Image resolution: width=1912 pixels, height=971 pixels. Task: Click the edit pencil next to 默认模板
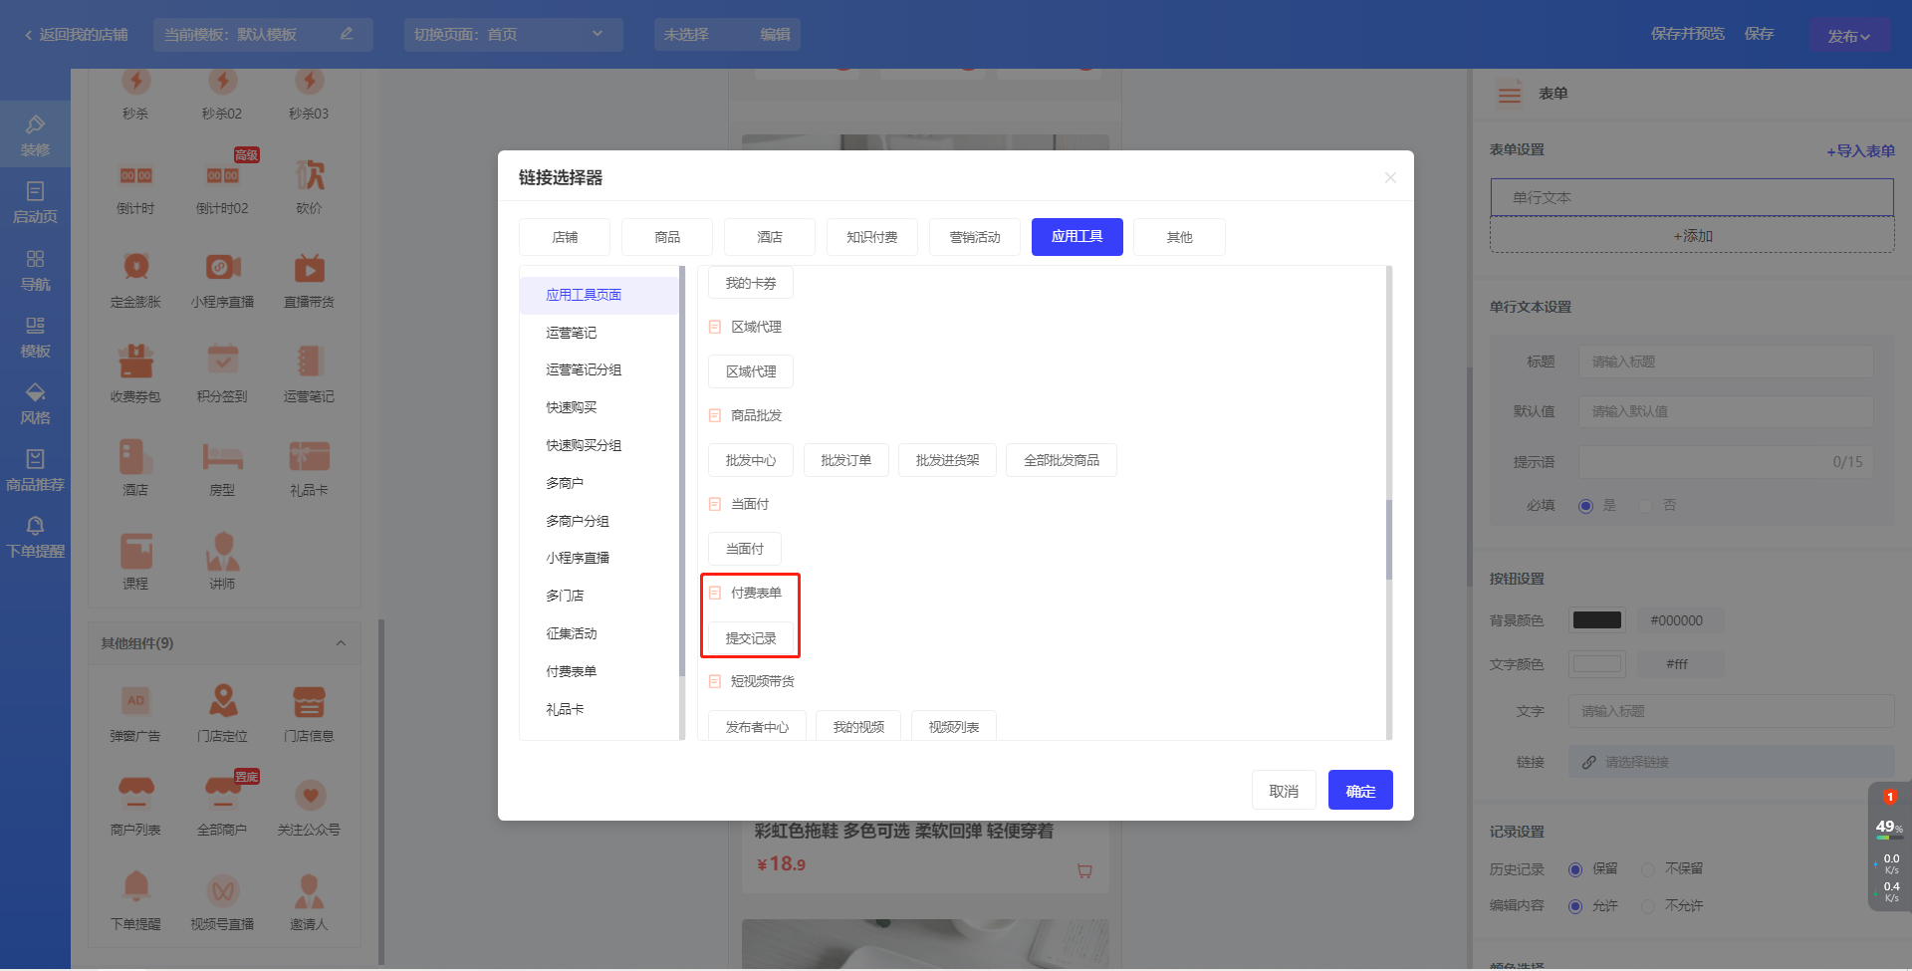[347, 34]
